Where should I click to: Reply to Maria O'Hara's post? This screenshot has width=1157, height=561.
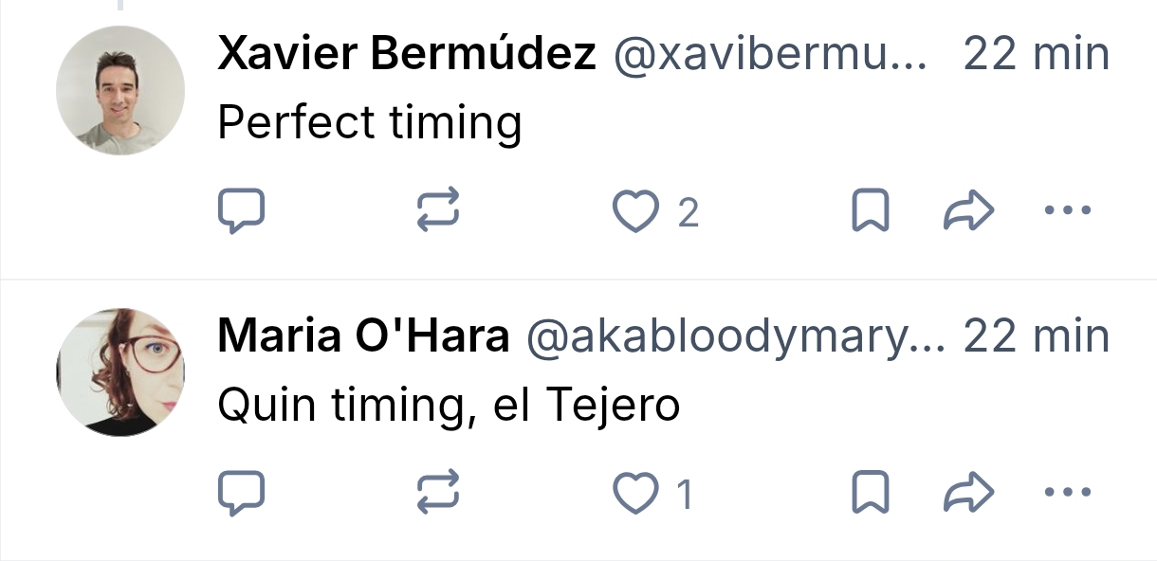tap(241, 493)
